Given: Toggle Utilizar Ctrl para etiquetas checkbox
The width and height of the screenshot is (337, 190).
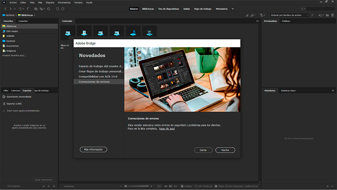Looking at the screenshot, I should (x=216, y=186).
